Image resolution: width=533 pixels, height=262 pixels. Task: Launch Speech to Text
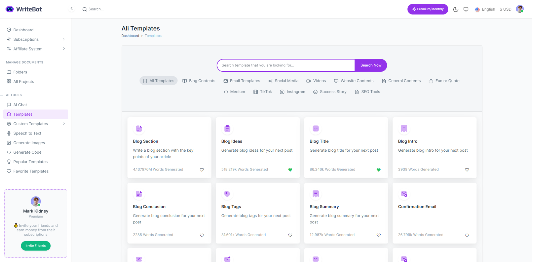[27, 133]
